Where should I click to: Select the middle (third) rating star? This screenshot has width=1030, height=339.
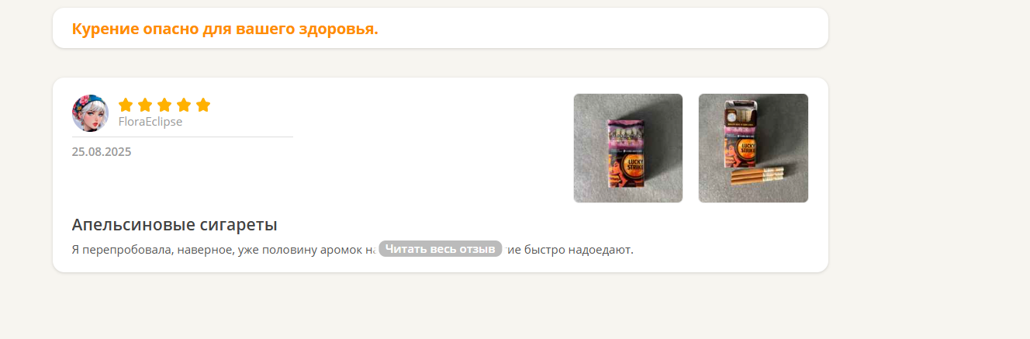pyautogui.click(x=164, y=105)
